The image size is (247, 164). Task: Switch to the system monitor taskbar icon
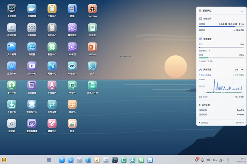(x=115, y=160)
